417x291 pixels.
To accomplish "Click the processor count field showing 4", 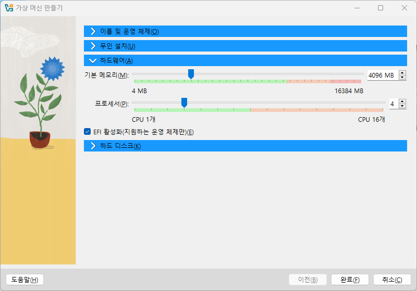I will click(394, 104).
